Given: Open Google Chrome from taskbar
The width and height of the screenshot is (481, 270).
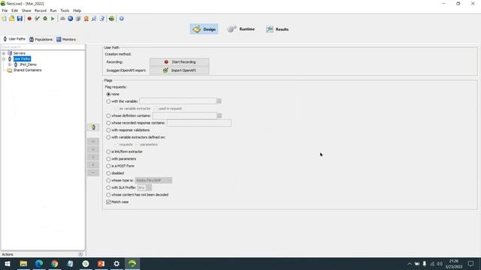Looking at the screenshot, I should pos(55,263).
